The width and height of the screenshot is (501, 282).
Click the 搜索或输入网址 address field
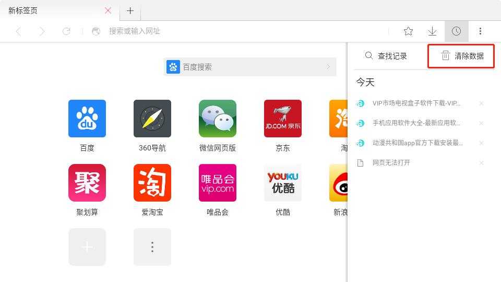point(235,31)
